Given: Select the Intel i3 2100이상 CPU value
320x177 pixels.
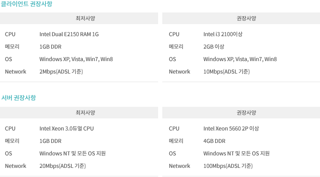Looking at the screenshot, I should pos(223,34).
